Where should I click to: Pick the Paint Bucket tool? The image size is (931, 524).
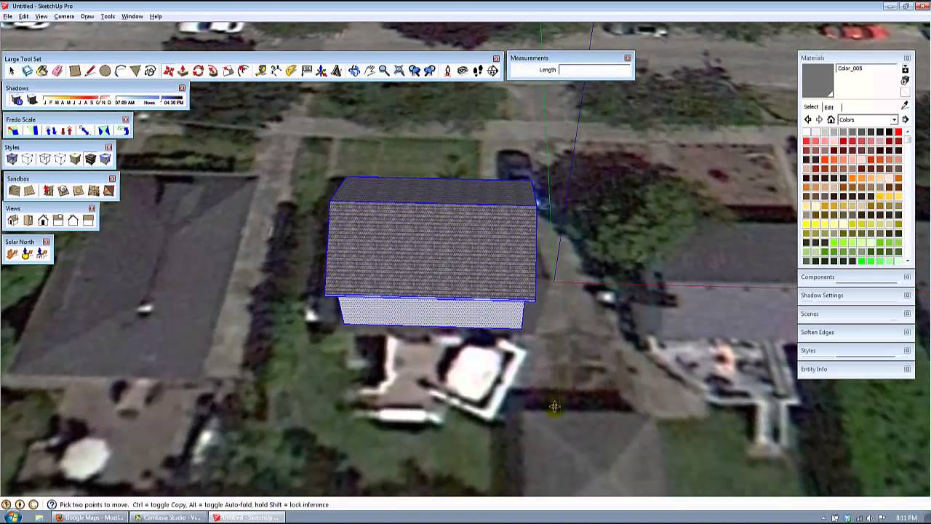coord(41,71)
